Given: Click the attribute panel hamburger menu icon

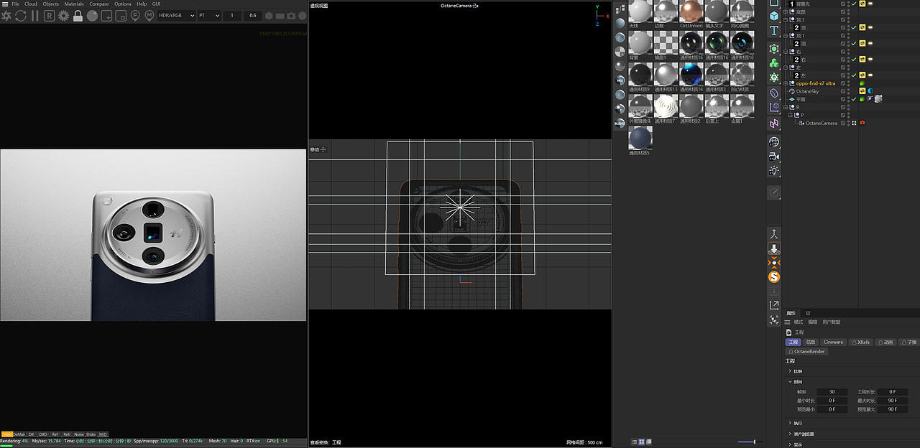Looking at the screenshot, I should [x=787, y=322].
